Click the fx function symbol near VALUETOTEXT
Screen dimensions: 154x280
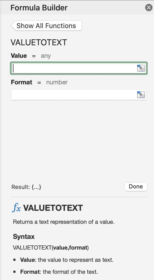tap(16, 208)
